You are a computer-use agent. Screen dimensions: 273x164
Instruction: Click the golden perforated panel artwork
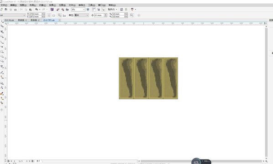(x=148, y=78)
